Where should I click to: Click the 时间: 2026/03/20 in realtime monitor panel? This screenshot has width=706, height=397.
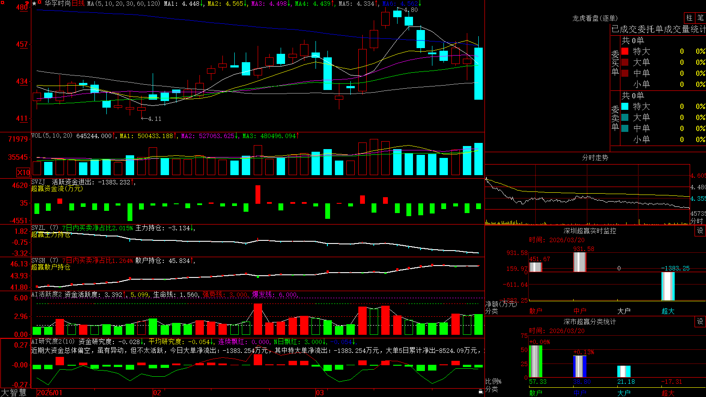pyautogui.click(x=557, y=240)
